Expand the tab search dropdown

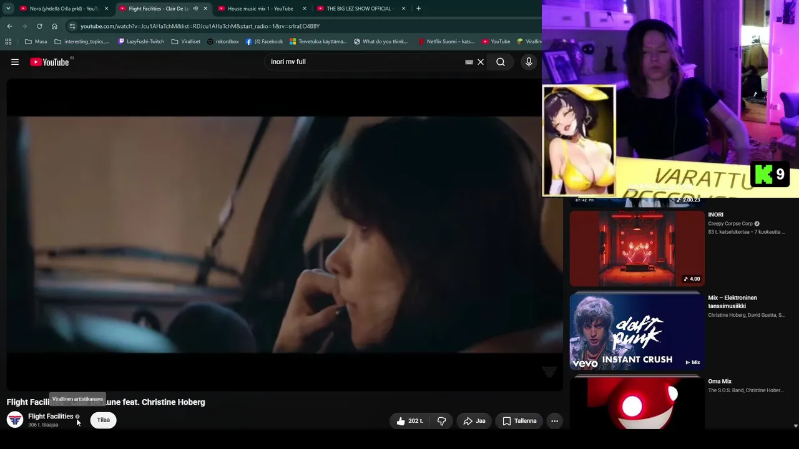8,9
